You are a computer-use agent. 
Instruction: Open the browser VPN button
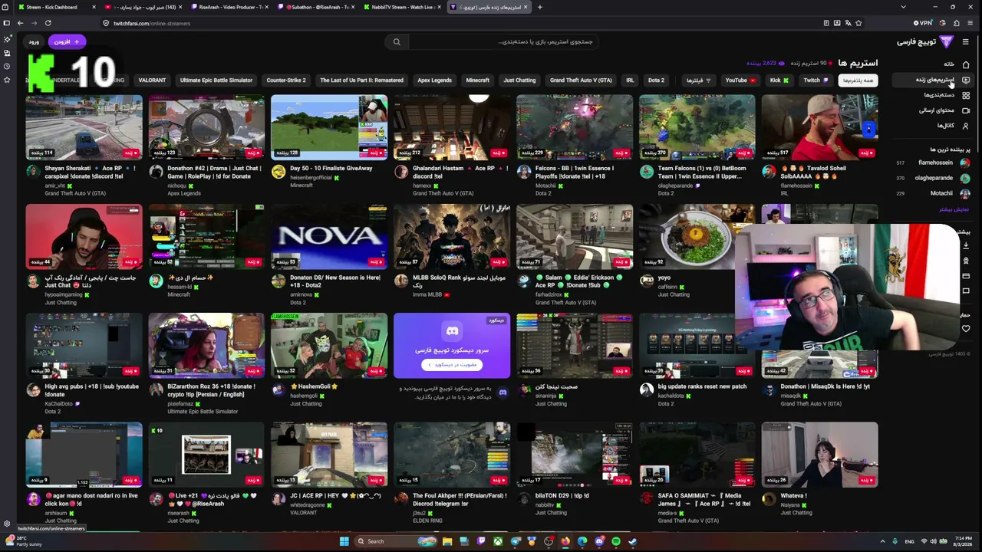922,23
